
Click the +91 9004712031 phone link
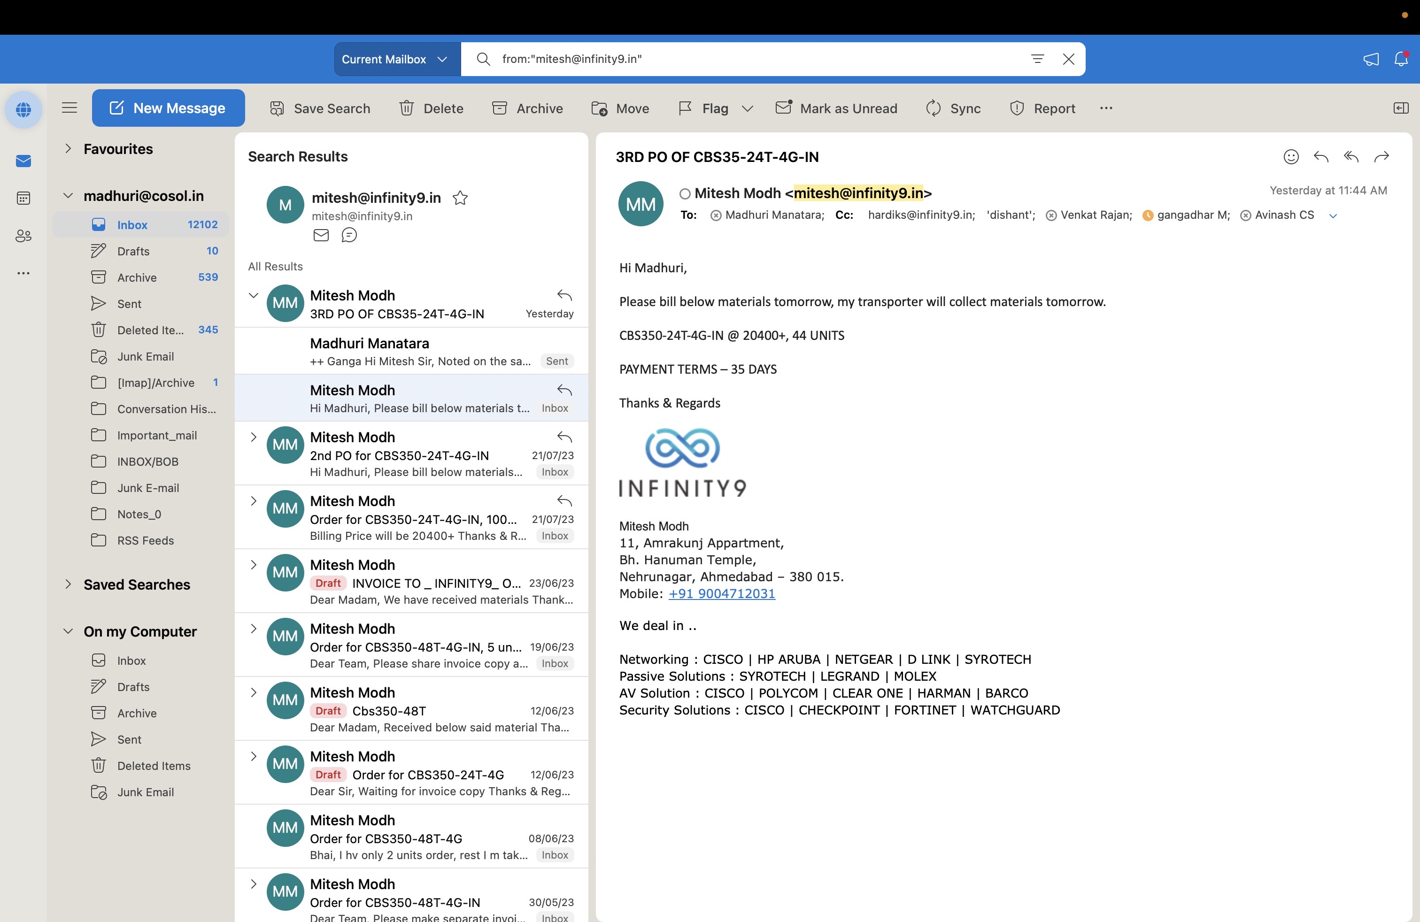click(721, 593)
